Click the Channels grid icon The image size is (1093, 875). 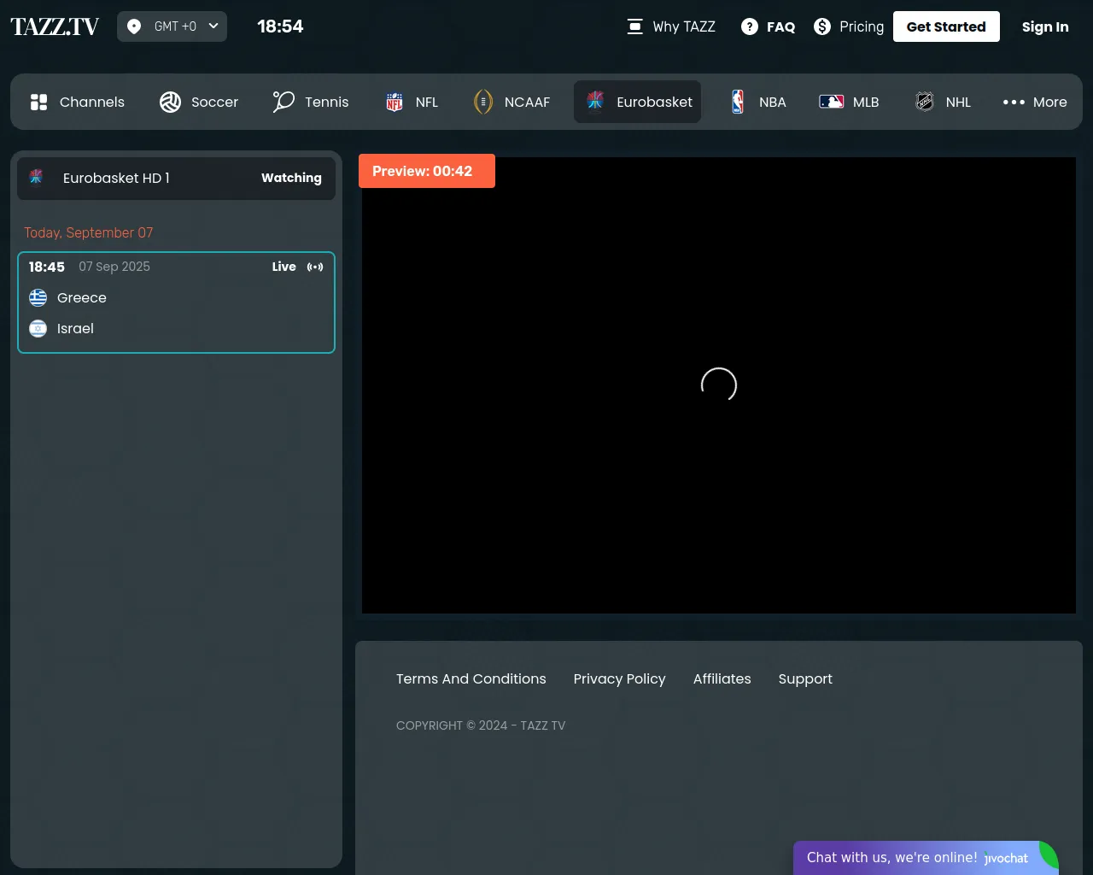[39, 103]
